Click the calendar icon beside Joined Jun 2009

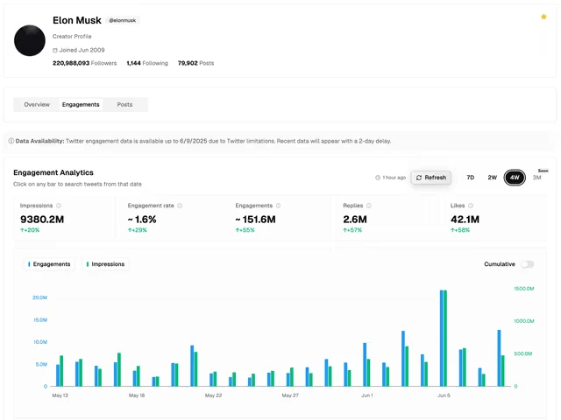click(x=55, y=51)
